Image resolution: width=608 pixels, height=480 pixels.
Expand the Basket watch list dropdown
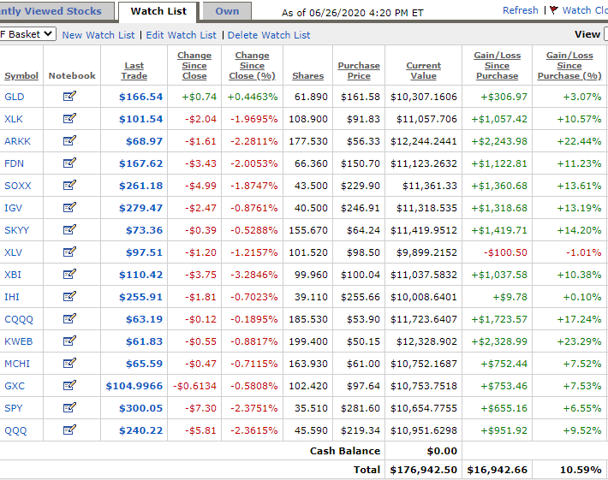tap(27, 33)
